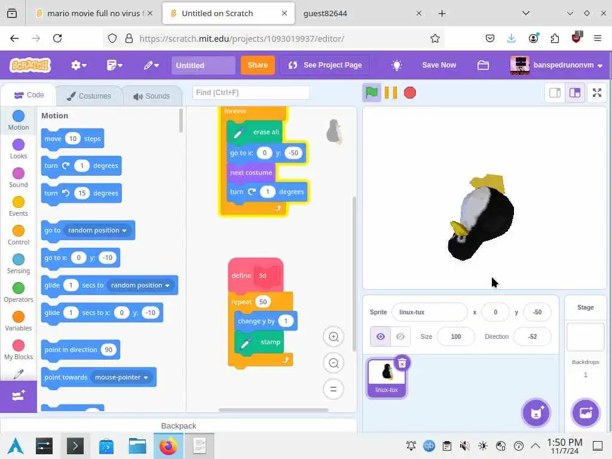Reset workspace zoom to default
This screenshot has height=459, width=612.
point(333,389)
